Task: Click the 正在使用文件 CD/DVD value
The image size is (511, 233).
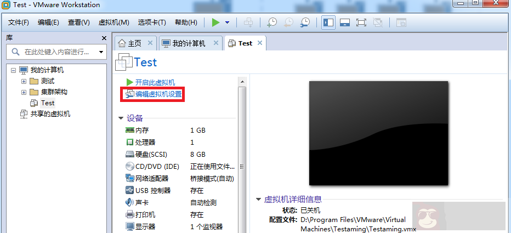Action: point(212,167)
